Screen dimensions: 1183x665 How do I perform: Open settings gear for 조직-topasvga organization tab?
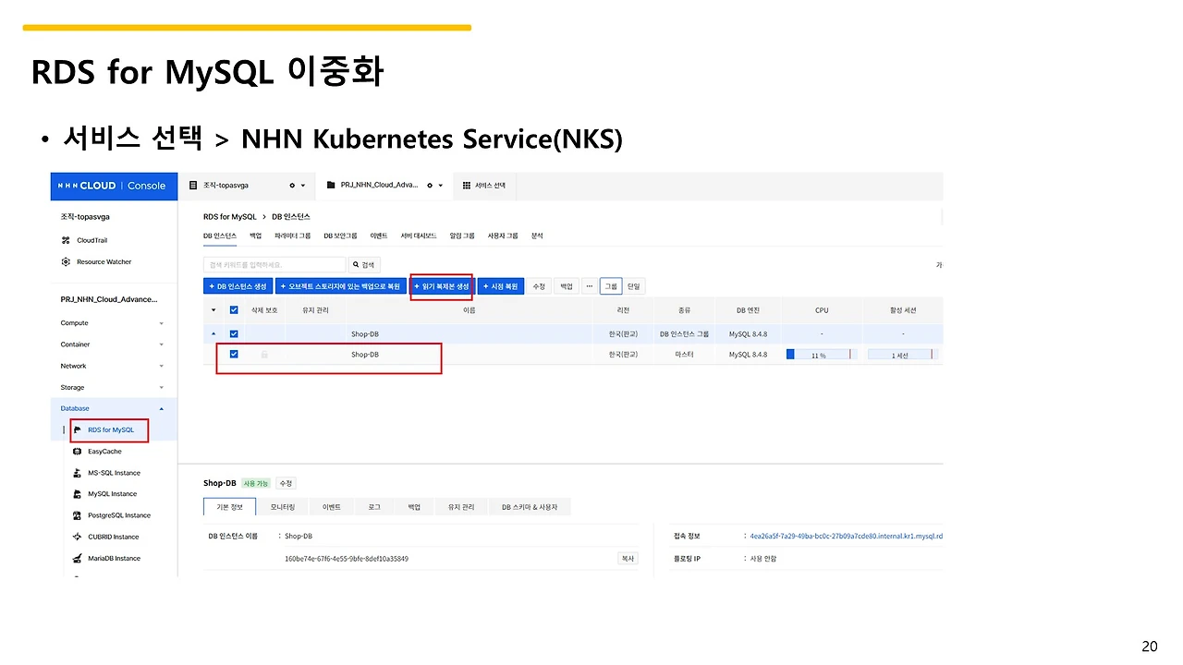tap(292, 186)
